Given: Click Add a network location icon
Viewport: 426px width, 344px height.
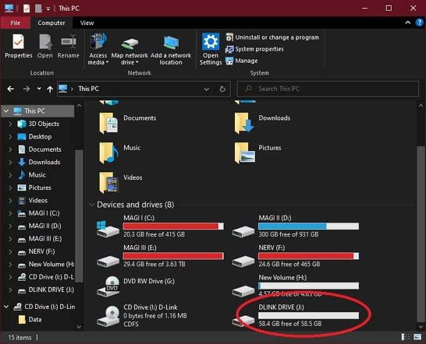Looking at the screenshot, I should pos(171,43).
